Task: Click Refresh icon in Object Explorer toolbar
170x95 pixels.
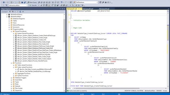Action: pos(20,12)
